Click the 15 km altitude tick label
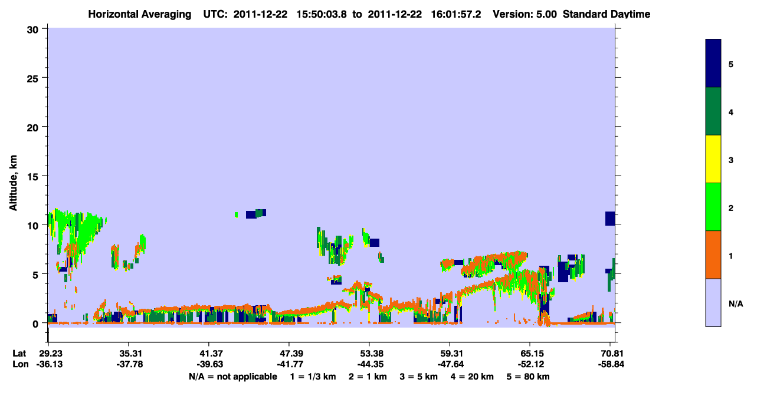Image resolution: width=767 pixels, height=393 pixels. pyautogui.click(x=34, y=176)
